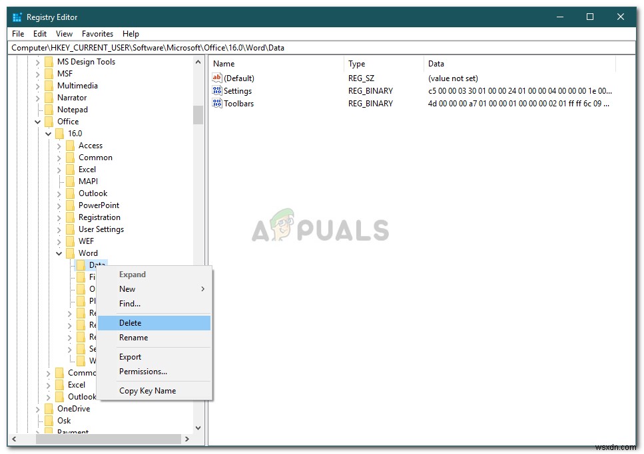Screen dimensions: 644x454
Task: Choose Find... from the context menu
Action: click(154, 304)
